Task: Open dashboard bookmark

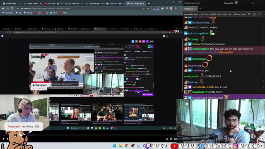Action: (8, 13)
